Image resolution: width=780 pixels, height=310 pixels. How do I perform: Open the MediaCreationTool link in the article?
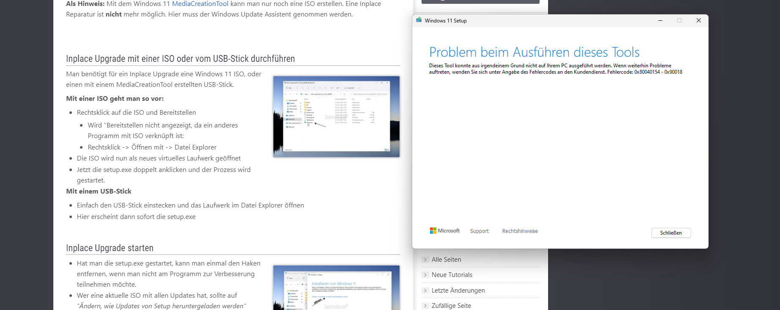(200, 4)
